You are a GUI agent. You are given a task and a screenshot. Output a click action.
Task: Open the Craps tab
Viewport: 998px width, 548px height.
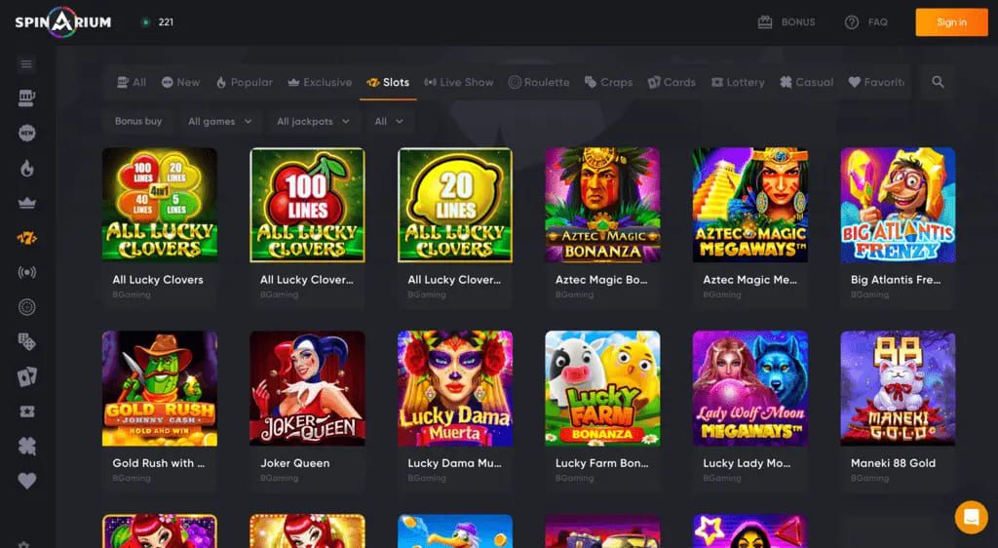pos(608,82)
